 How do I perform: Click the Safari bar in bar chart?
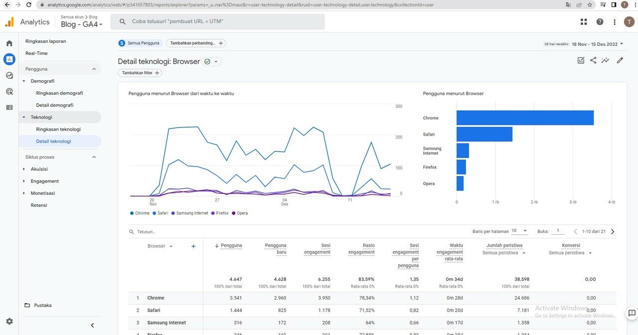click(x=484, y=134)
